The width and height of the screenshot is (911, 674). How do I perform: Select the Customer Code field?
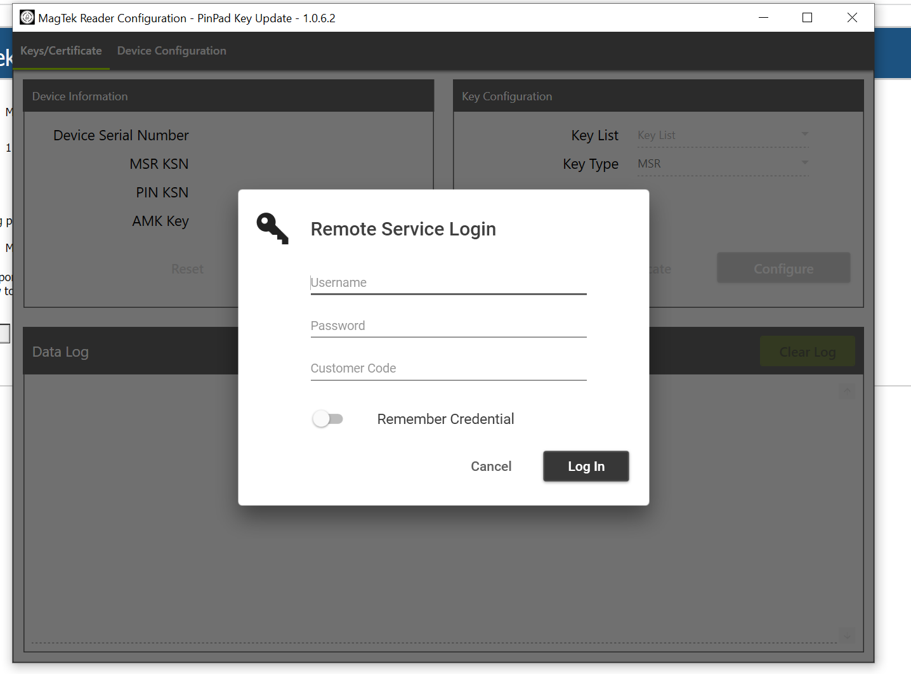448,369
